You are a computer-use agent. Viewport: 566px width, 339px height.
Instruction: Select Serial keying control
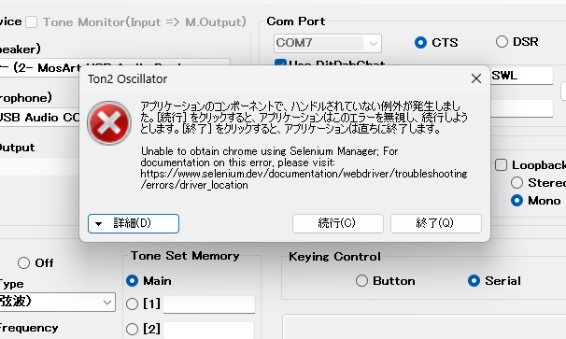474,281
